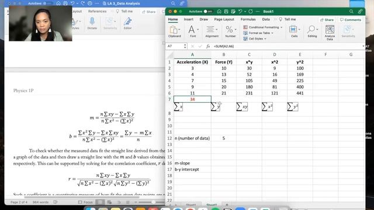Screen dimensions: 374x210
Task: Click the save-as edit icon in Excel title bar
Action: tap(233, 12)
